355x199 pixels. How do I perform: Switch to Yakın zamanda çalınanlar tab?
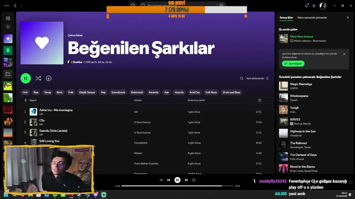point(312,17)
